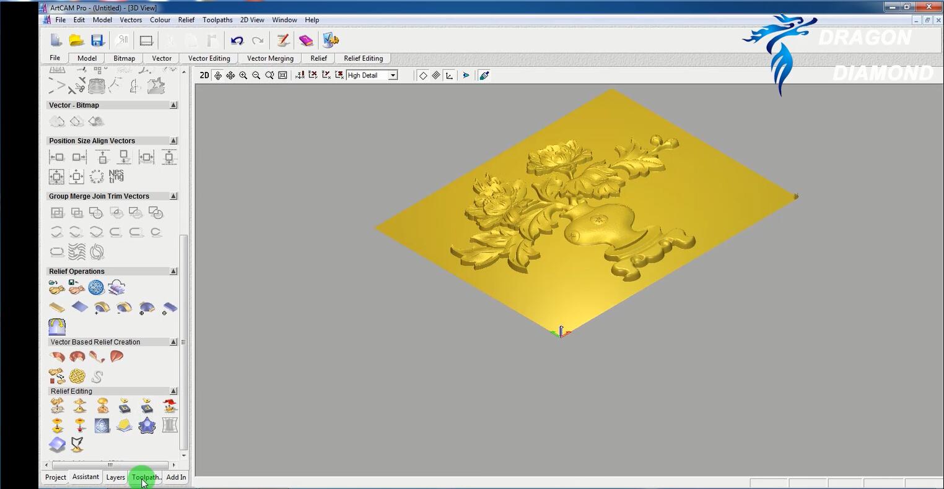This screenshot has height=489, width=944.
Task: Select the Vector Editing toolbar tab
Action: [209, 58]
